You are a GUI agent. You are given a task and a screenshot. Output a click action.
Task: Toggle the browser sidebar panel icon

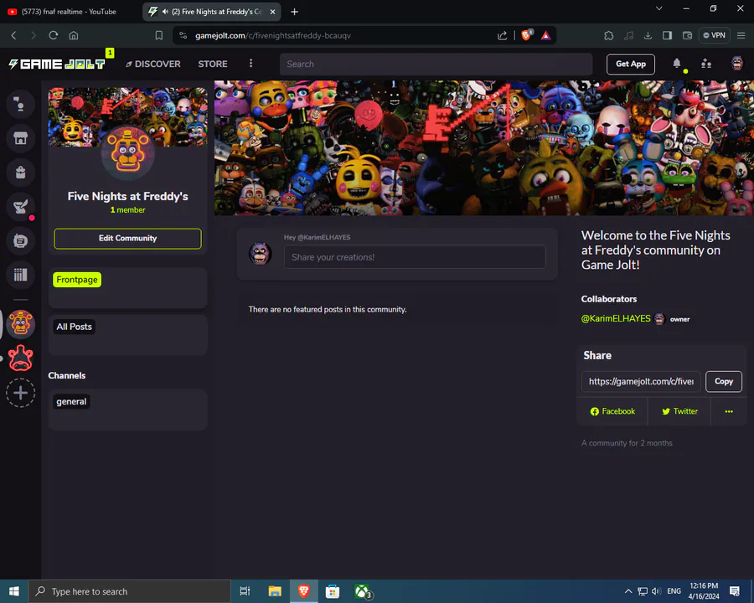click(x=668, y=35)
